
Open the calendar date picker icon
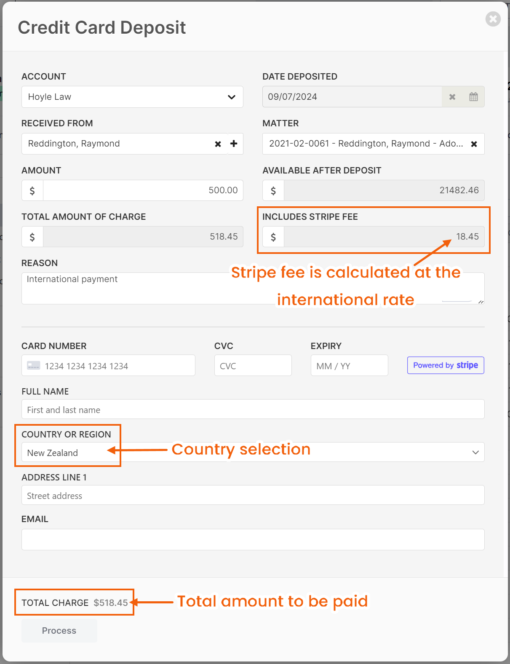(x=473, y=97)
